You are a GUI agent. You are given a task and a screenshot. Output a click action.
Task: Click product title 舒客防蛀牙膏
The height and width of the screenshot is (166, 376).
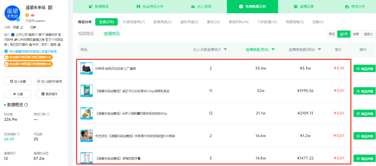pos(118,158)
